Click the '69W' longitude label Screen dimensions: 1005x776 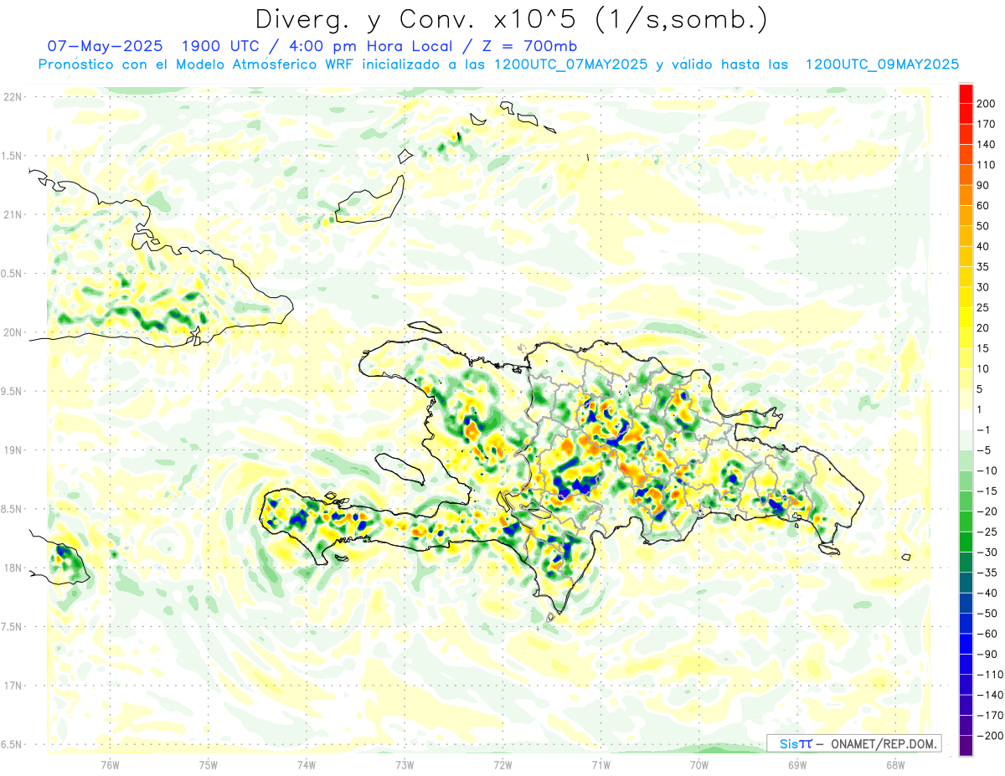[x=797, y=765]
